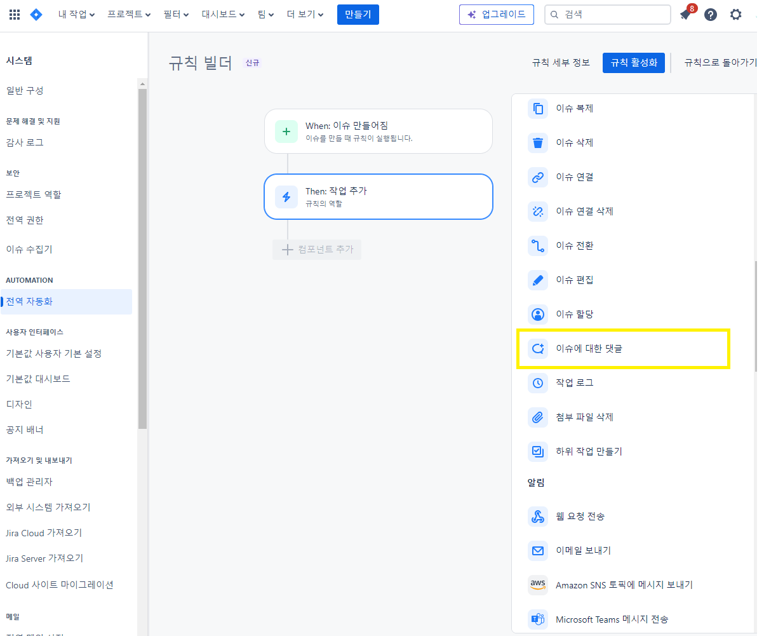
Task: Click the 규칙 빌더 page heading
Action: pos(201,63)
